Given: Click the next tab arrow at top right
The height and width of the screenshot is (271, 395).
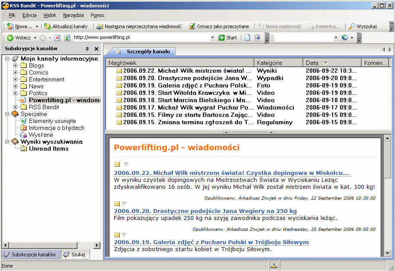Looking at the screenshot, I should [x=390, y=50].
